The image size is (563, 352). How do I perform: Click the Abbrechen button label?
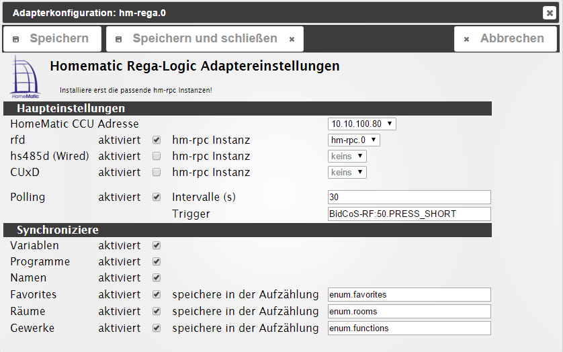[512, 38]
